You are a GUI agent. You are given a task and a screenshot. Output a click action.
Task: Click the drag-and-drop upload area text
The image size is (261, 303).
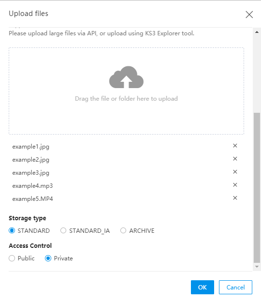pyautogui.click(x=126, y=99)
